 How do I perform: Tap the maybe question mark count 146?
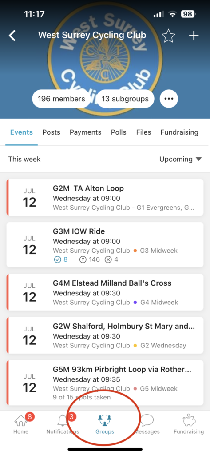tap(90, 259)
